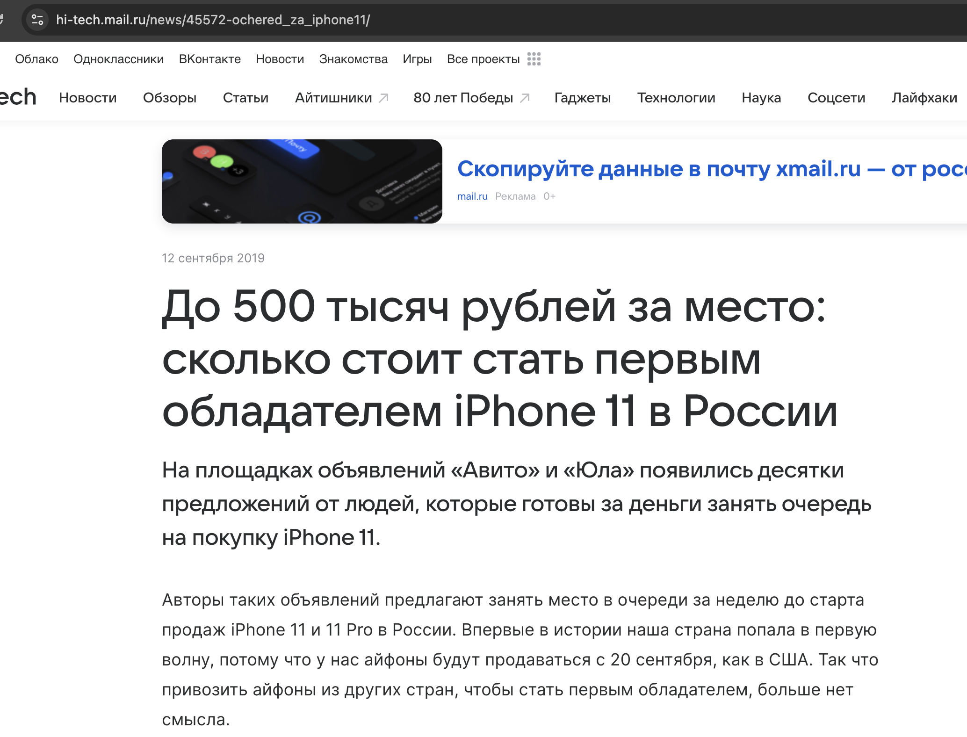Go to the Технологии section
This screenshot has width=967, height=737.
pyautogui.click(x=676, y=97)
